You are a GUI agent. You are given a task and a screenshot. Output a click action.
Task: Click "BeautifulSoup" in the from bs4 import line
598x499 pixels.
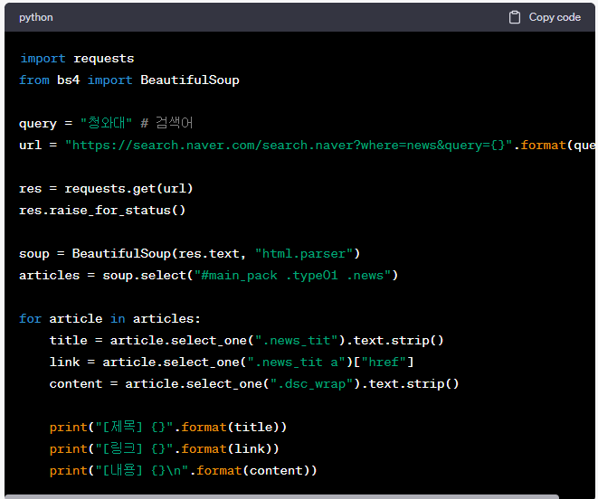click(x=190, y=80)
